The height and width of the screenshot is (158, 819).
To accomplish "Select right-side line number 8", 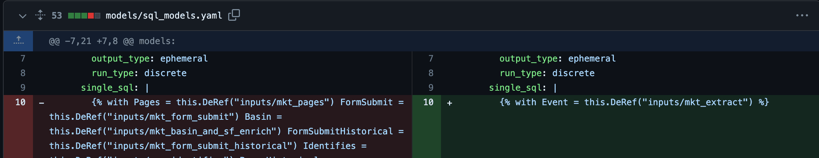I will pos(431,73).
